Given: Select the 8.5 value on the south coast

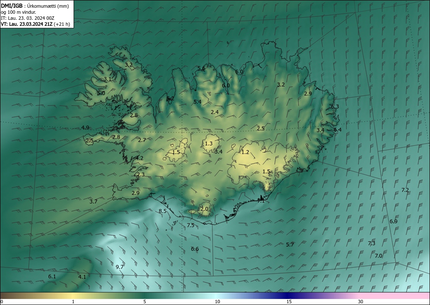Looking at the screenshot, I should [x=163, y=211].
